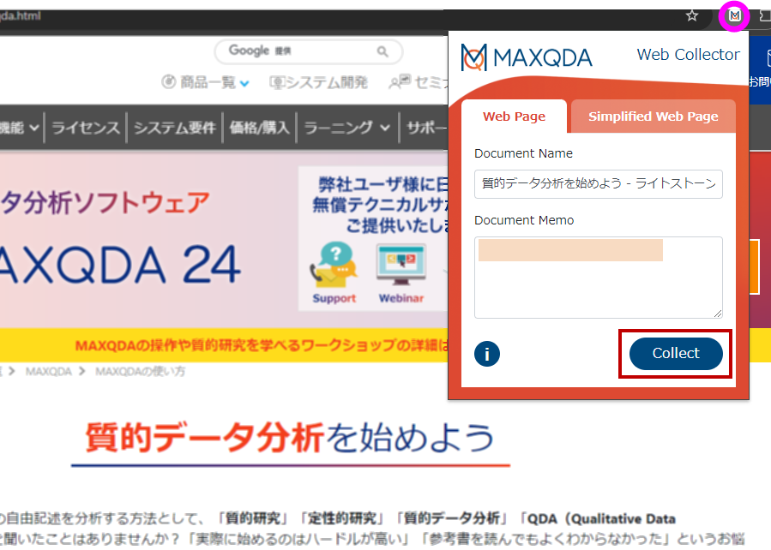The image size is (771, 550).
Task: Open the Support icon in the banner
Action: (x=334, y=273)
